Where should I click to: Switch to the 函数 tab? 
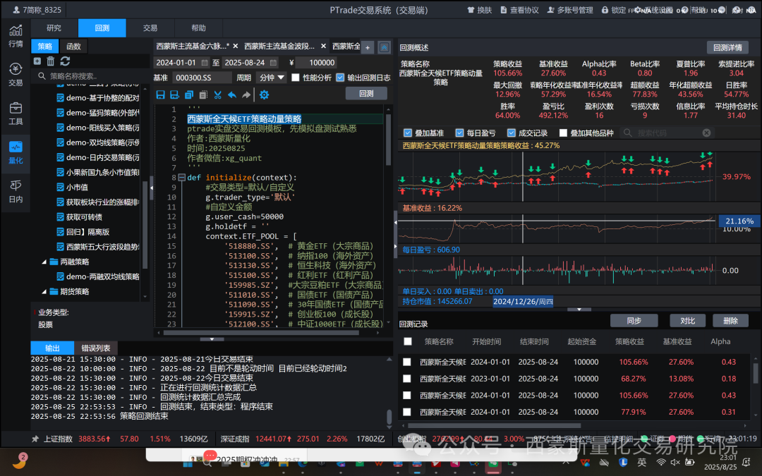pos(73,46)
